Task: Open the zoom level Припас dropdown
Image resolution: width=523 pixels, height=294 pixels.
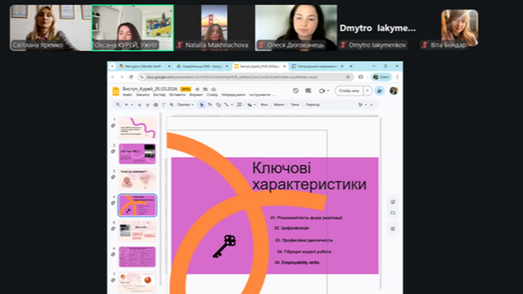Action: 185,105
